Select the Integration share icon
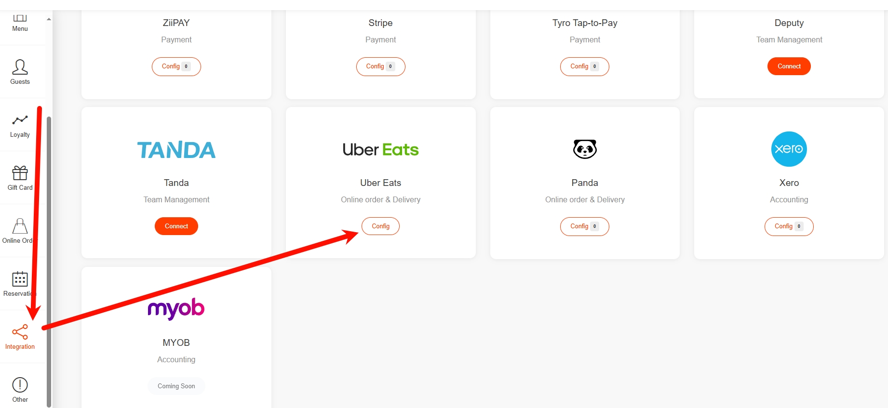The image size is (888, 408). point(20,332)
